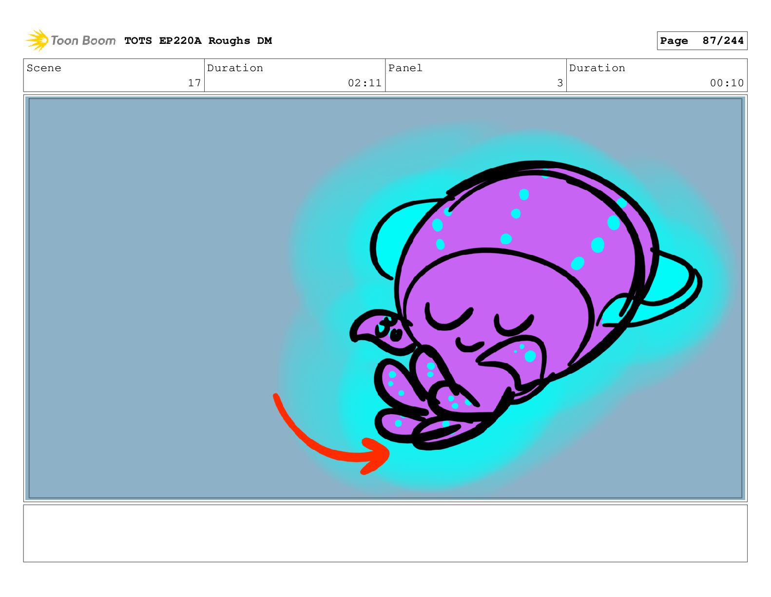The height and width of the screenshot is (597, 771).
Task: Click the scene number '17'
Action: (x=194, y=83)
